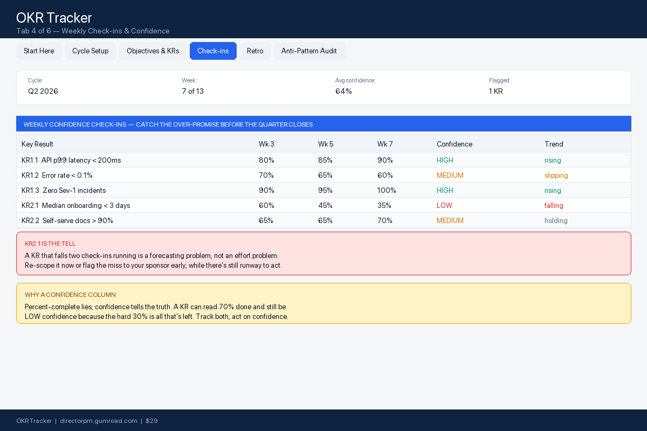Click the Avg confidence value 64%
This screenshot has width=647, height=431.
pyautogui.click(x=343, y=91)
